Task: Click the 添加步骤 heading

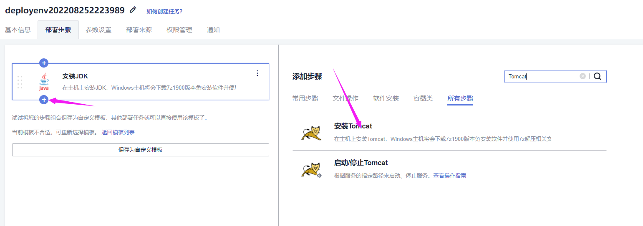Action: [x=307, y=76]
